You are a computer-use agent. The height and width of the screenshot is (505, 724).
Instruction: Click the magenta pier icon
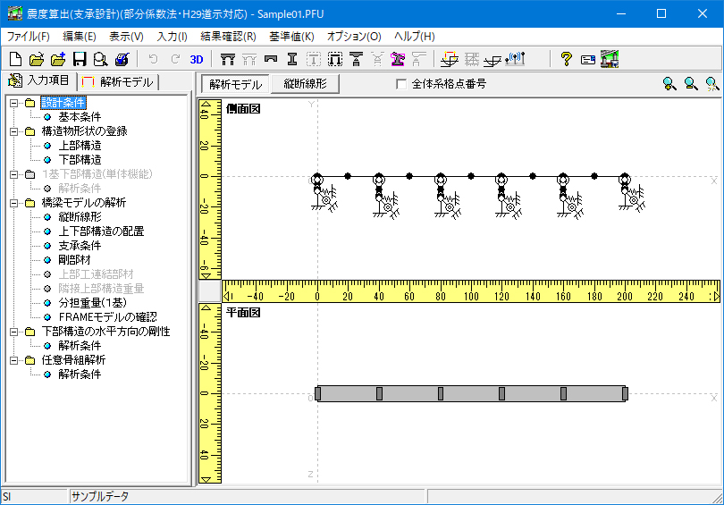point(398,59)
